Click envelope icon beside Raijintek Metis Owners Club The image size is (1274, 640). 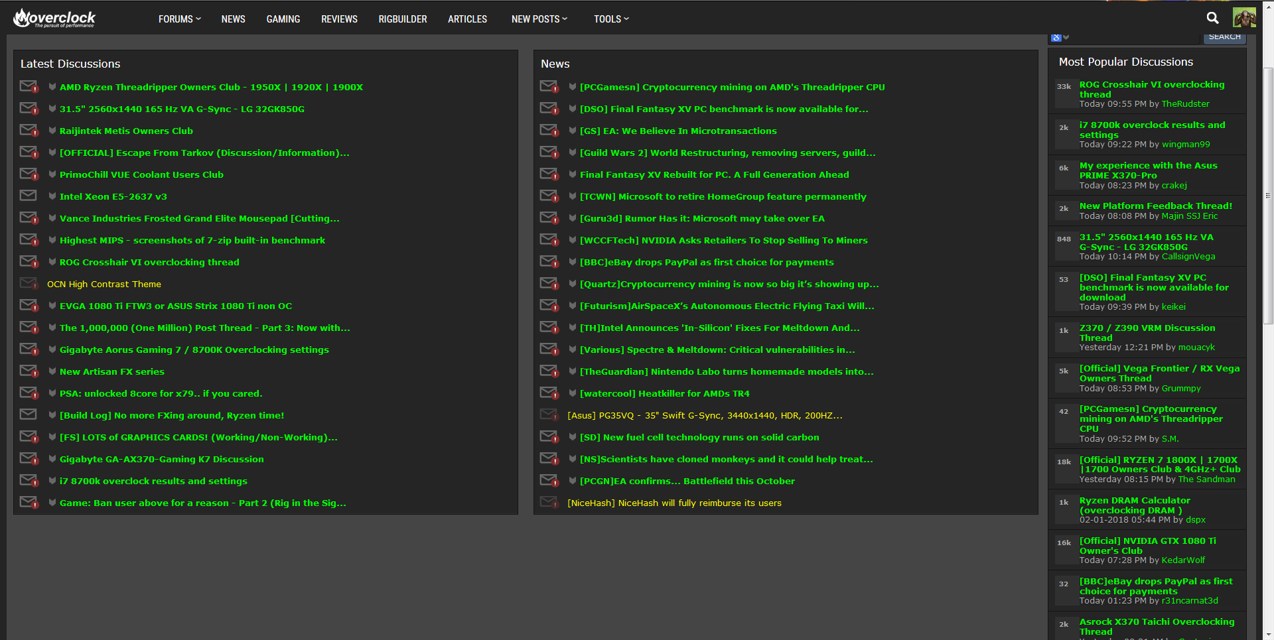pos(29,130)
